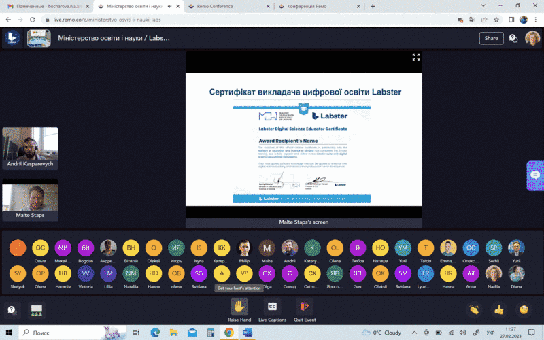The image size is (544, 340).
Task: Open the chat panel on the right edge
Action: tap(535, 175)
